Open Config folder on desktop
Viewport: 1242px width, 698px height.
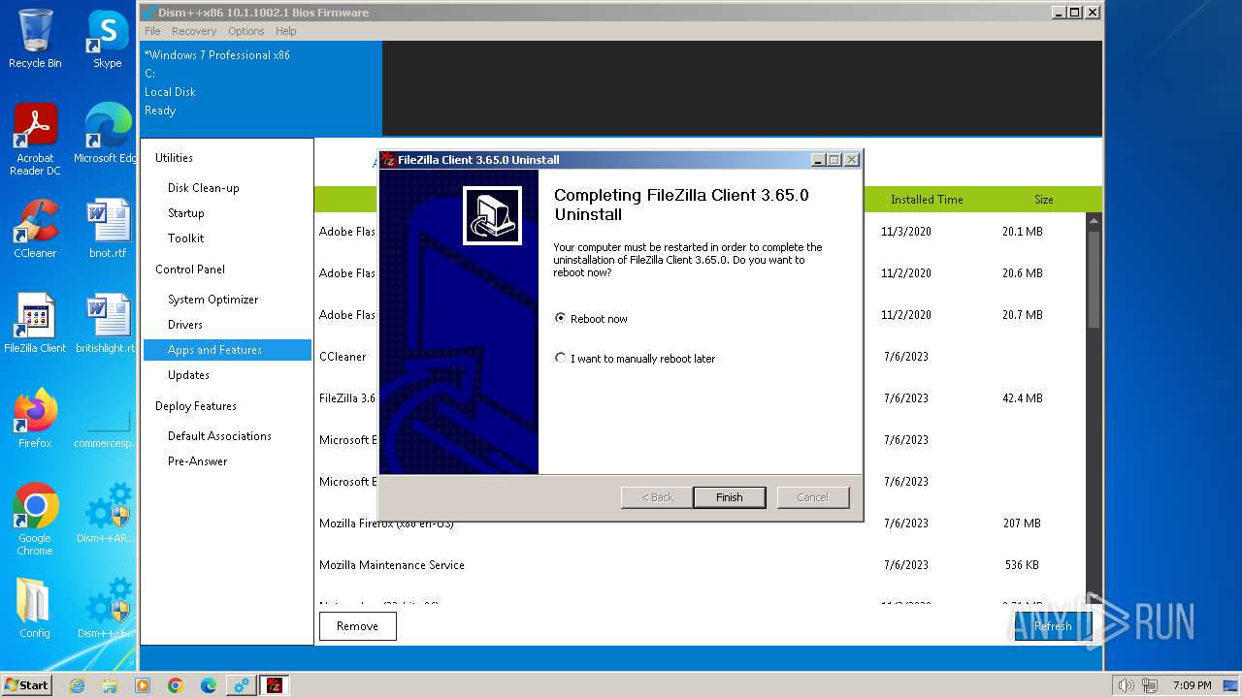pos(35,609)
